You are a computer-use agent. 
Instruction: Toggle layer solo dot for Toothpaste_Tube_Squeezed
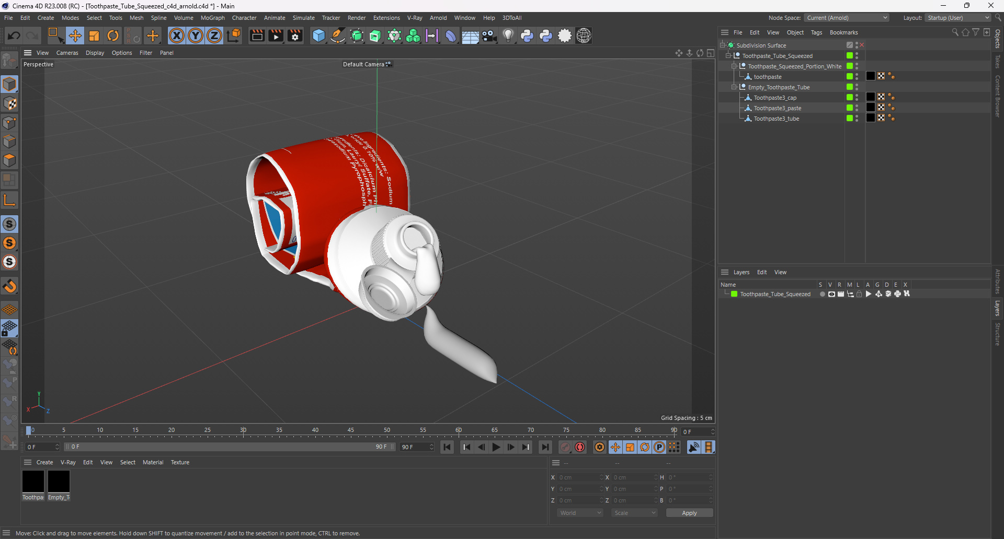click(x=823, y=294)
